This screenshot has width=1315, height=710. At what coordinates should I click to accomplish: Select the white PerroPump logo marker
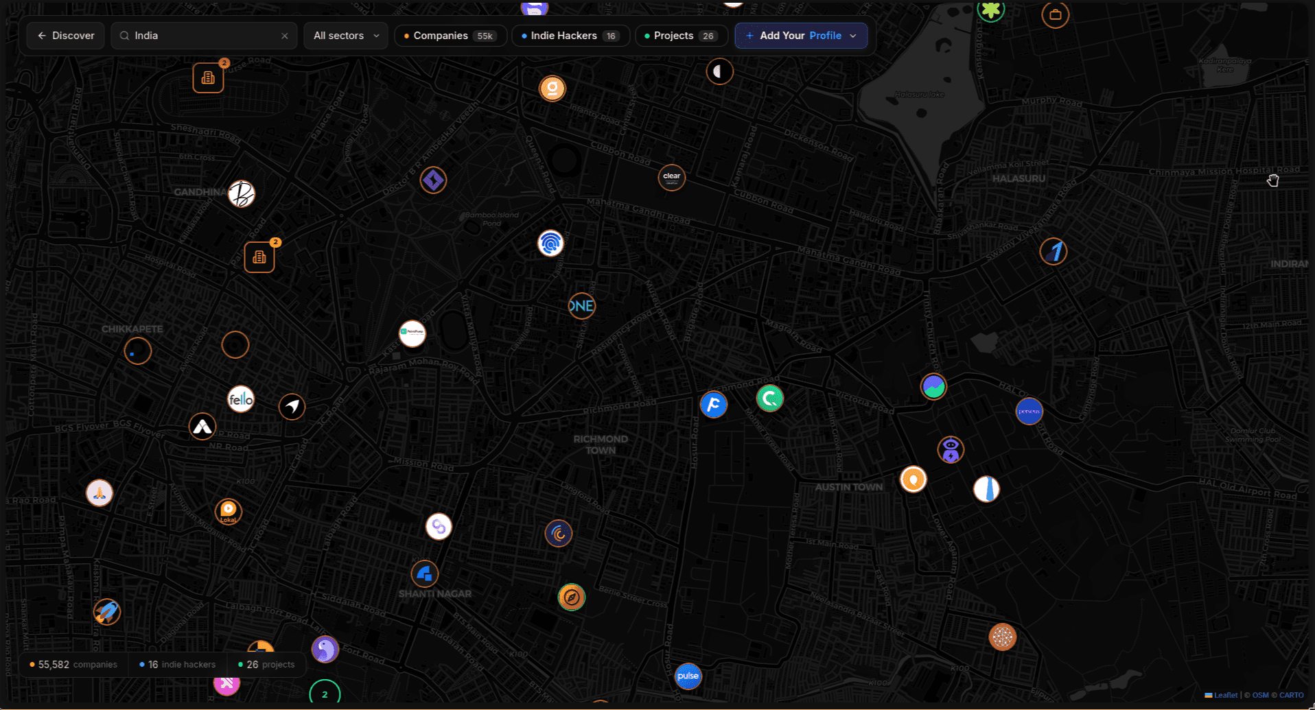point(412,334)
